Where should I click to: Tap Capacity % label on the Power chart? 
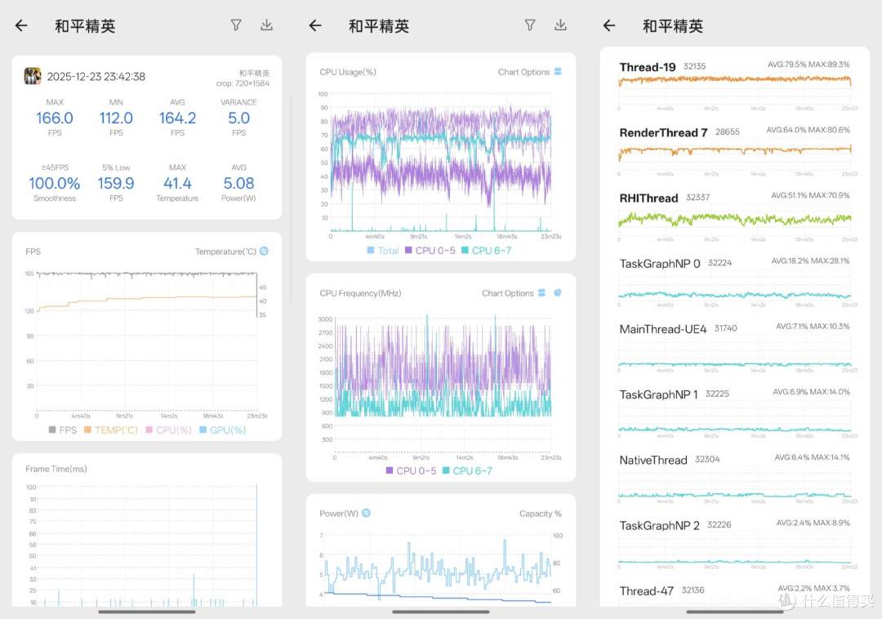(540, 514)
